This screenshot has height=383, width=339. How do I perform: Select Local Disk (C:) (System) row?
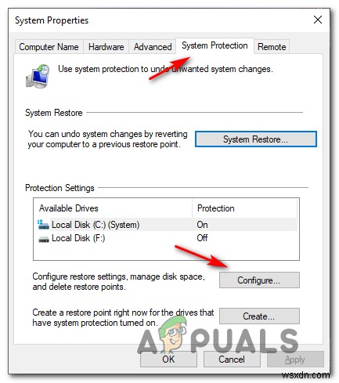(x=167, y=225)
